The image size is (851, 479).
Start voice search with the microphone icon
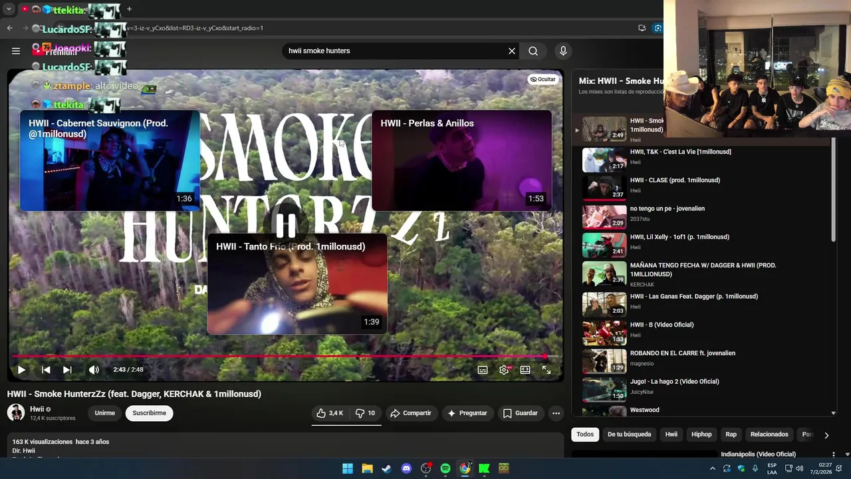pos(563,51)
